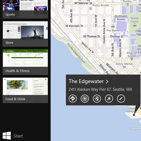Image resolution: width=141 pixels, height=141 pixels.
Task: Click the King Tut Exhibit museum icon
Action: [x=132, y=59]
